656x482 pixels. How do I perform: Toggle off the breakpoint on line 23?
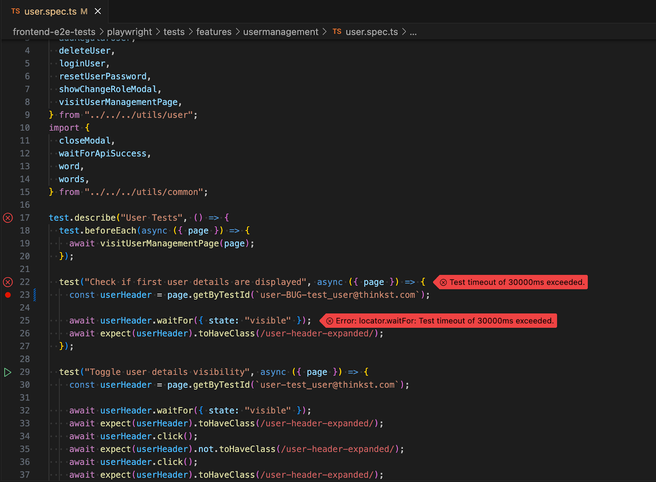coord(8,295)
